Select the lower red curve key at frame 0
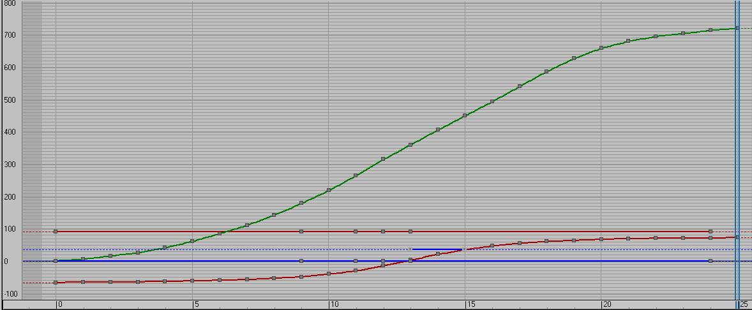Viewport: 752px width, 310px height. [56, 283]
